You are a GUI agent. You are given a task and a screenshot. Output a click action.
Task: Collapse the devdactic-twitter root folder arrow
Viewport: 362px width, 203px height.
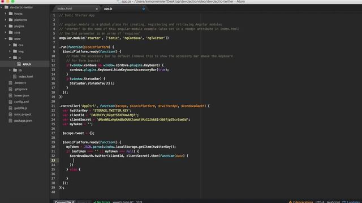[2, 7]
